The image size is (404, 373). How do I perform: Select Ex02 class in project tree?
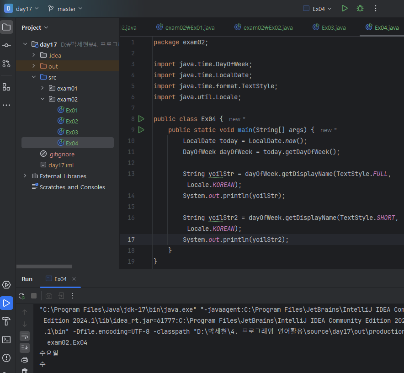pos(72,121)
